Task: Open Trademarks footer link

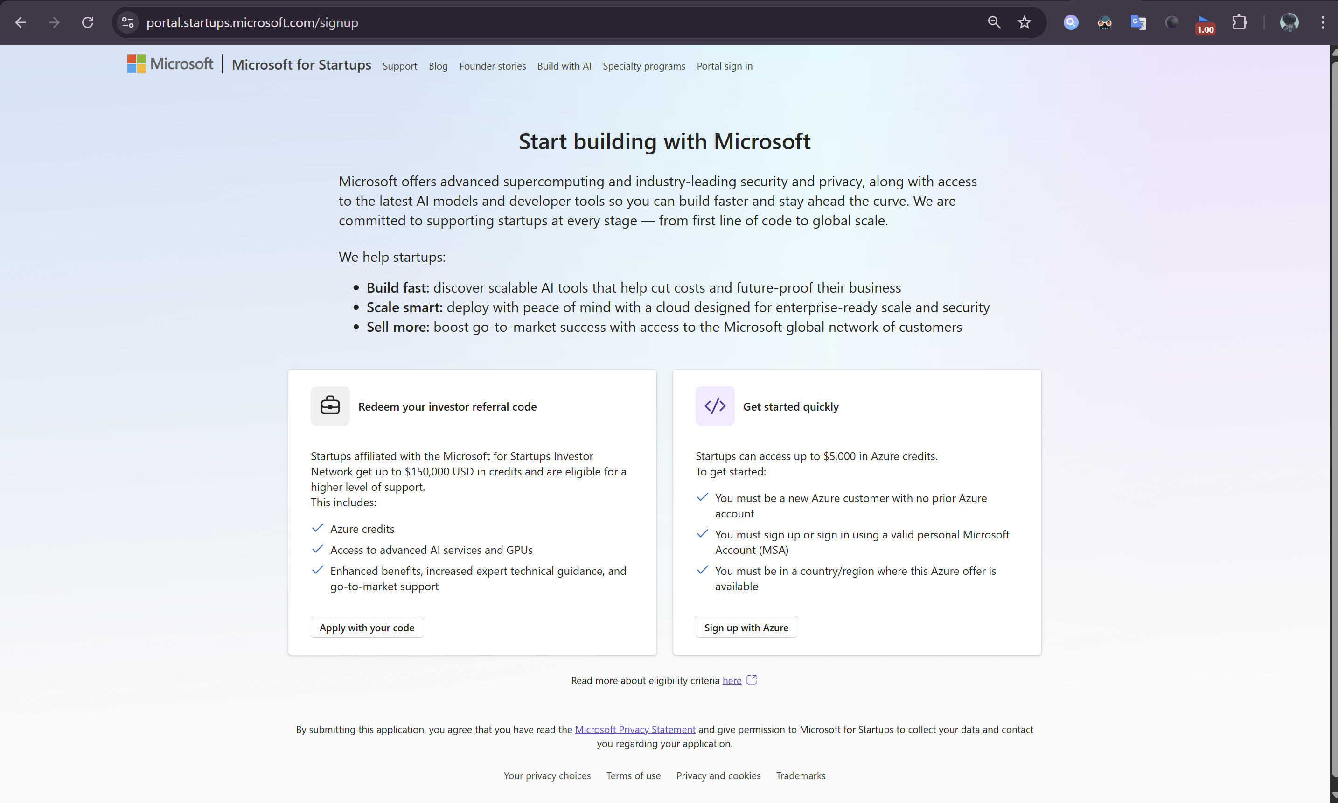Action: (x=801, y=775)
